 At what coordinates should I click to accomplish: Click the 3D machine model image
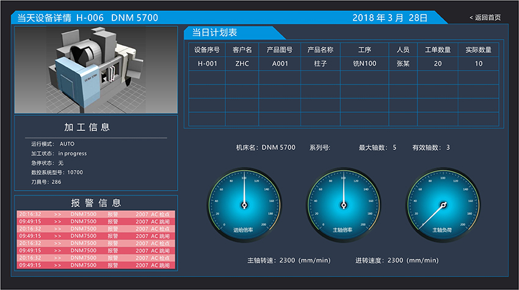click(95, 69)
